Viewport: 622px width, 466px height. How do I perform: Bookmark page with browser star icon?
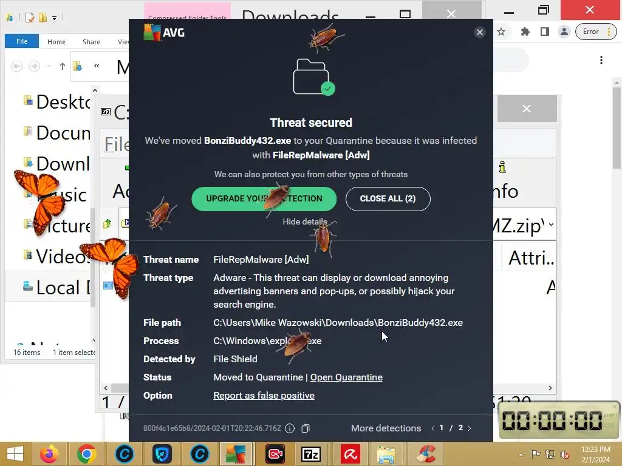[501, 32]
